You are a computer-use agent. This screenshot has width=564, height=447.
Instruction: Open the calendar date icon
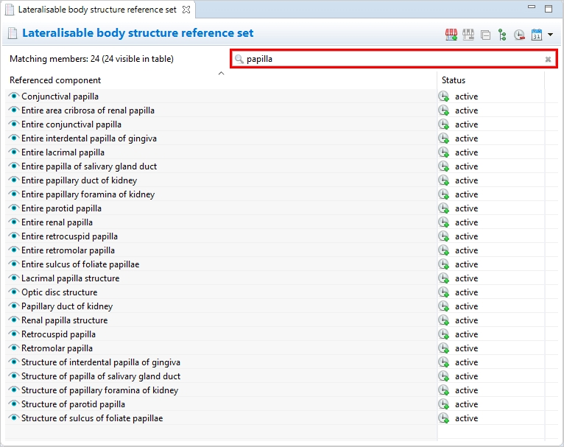click(x=536, y=35)
